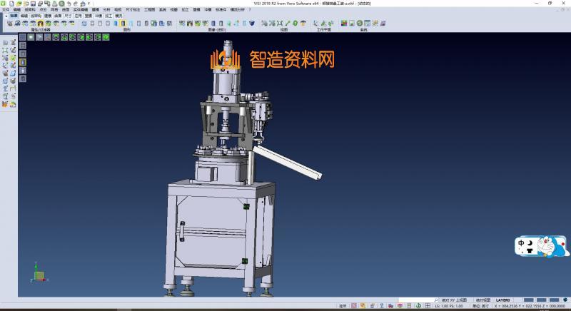Click the undo arrow in quick access bar
This screenshot has width=571, height=311.
coord(69,4)
